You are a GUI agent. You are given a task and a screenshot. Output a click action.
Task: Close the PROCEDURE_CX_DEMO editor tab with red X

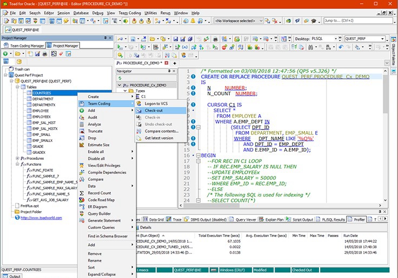coord(167,63)
